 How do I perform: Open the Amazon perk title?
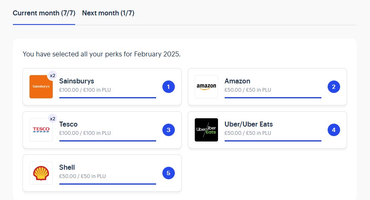click(238, 81)
